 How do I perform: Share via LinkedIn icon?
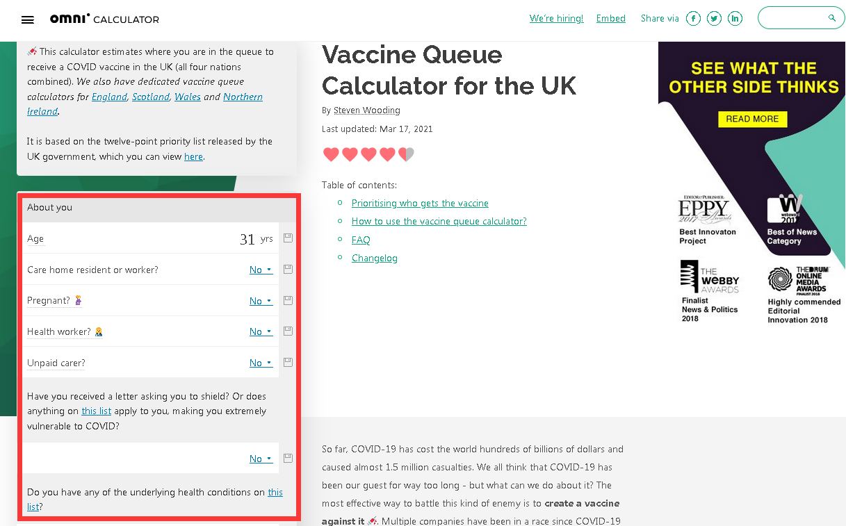[735, 19]
